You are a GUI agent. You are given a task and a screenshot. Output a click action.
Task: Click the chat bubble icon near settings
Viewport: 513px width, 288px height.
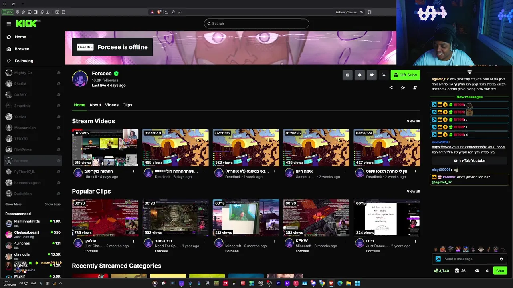pos(477,271)
